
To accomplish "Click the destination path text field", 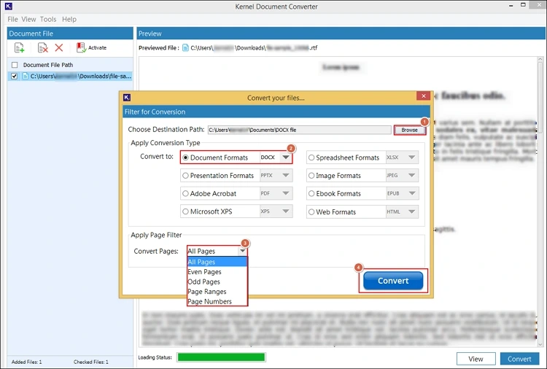I will tap(299, 131).
